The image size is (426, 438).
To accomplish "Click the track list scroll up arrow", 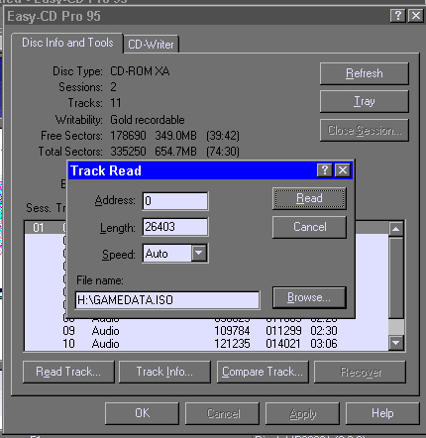I will click(x=396, y=229).
